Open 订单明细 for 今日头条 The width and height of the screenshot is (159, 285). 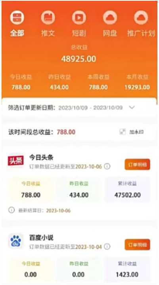(138, 165)
